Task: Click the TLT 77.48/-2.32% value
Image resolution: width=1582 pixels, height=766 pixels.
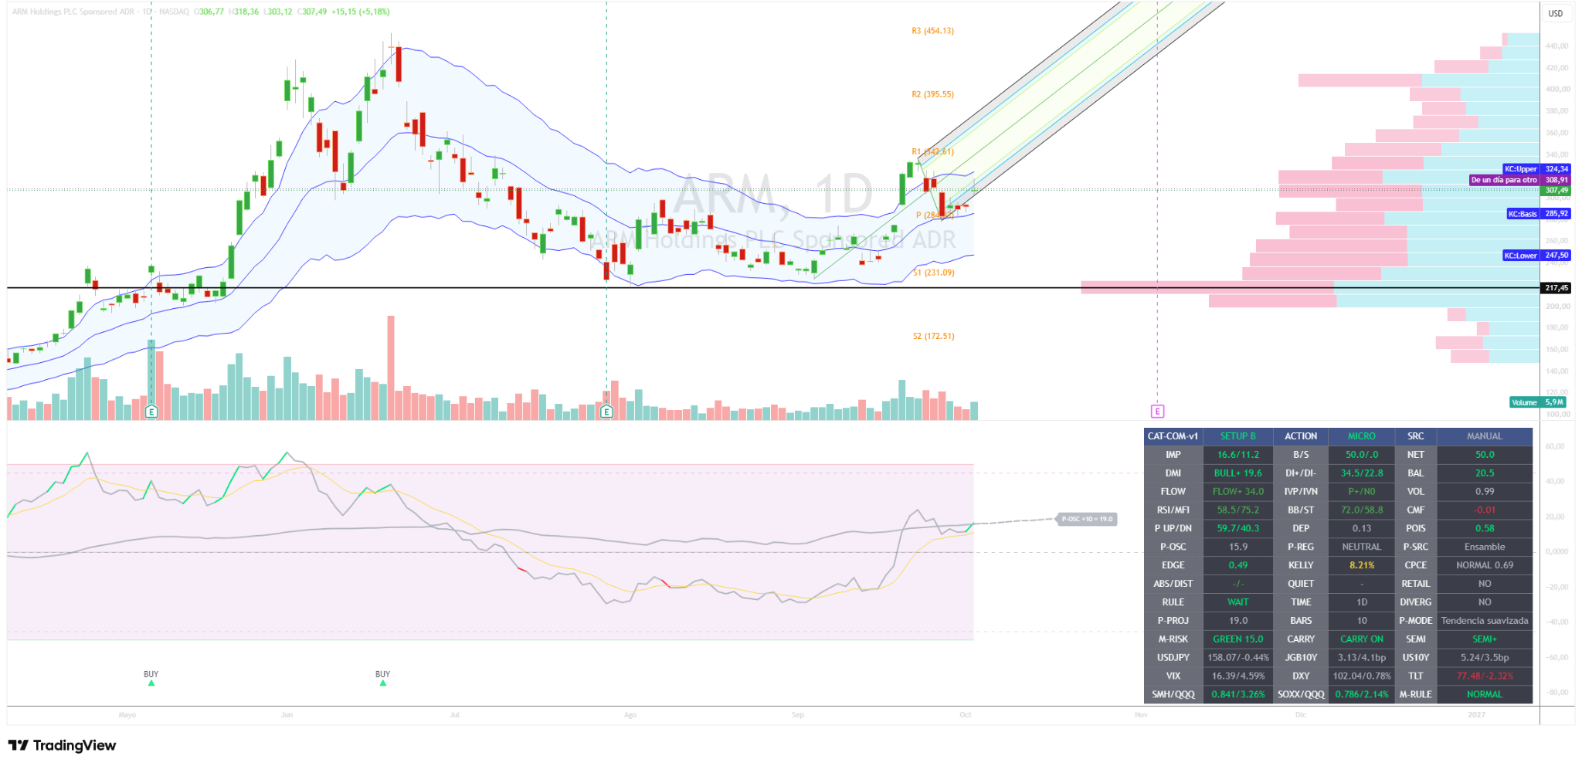Action: [1484, 676]
